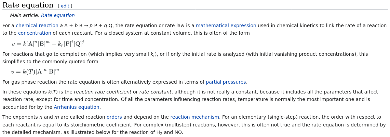This screenshot has width=390, height=137.
Task: Click the concentration hyperlink
Action: coord(35,33)
